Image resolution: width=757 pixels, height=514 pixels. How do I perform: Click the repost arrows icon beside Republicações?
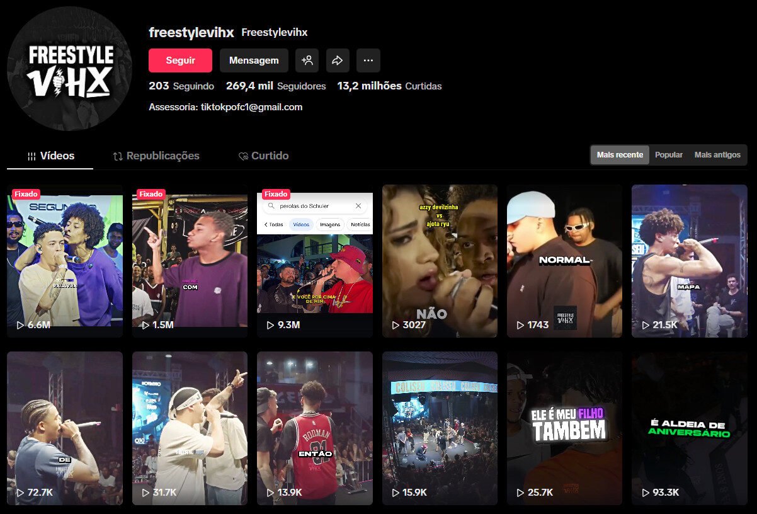pos(117,155)
